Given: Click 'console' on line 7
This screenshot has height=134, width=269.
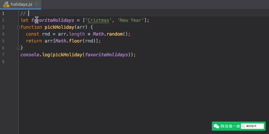Looking at the screenshot, I should point(30,55).
